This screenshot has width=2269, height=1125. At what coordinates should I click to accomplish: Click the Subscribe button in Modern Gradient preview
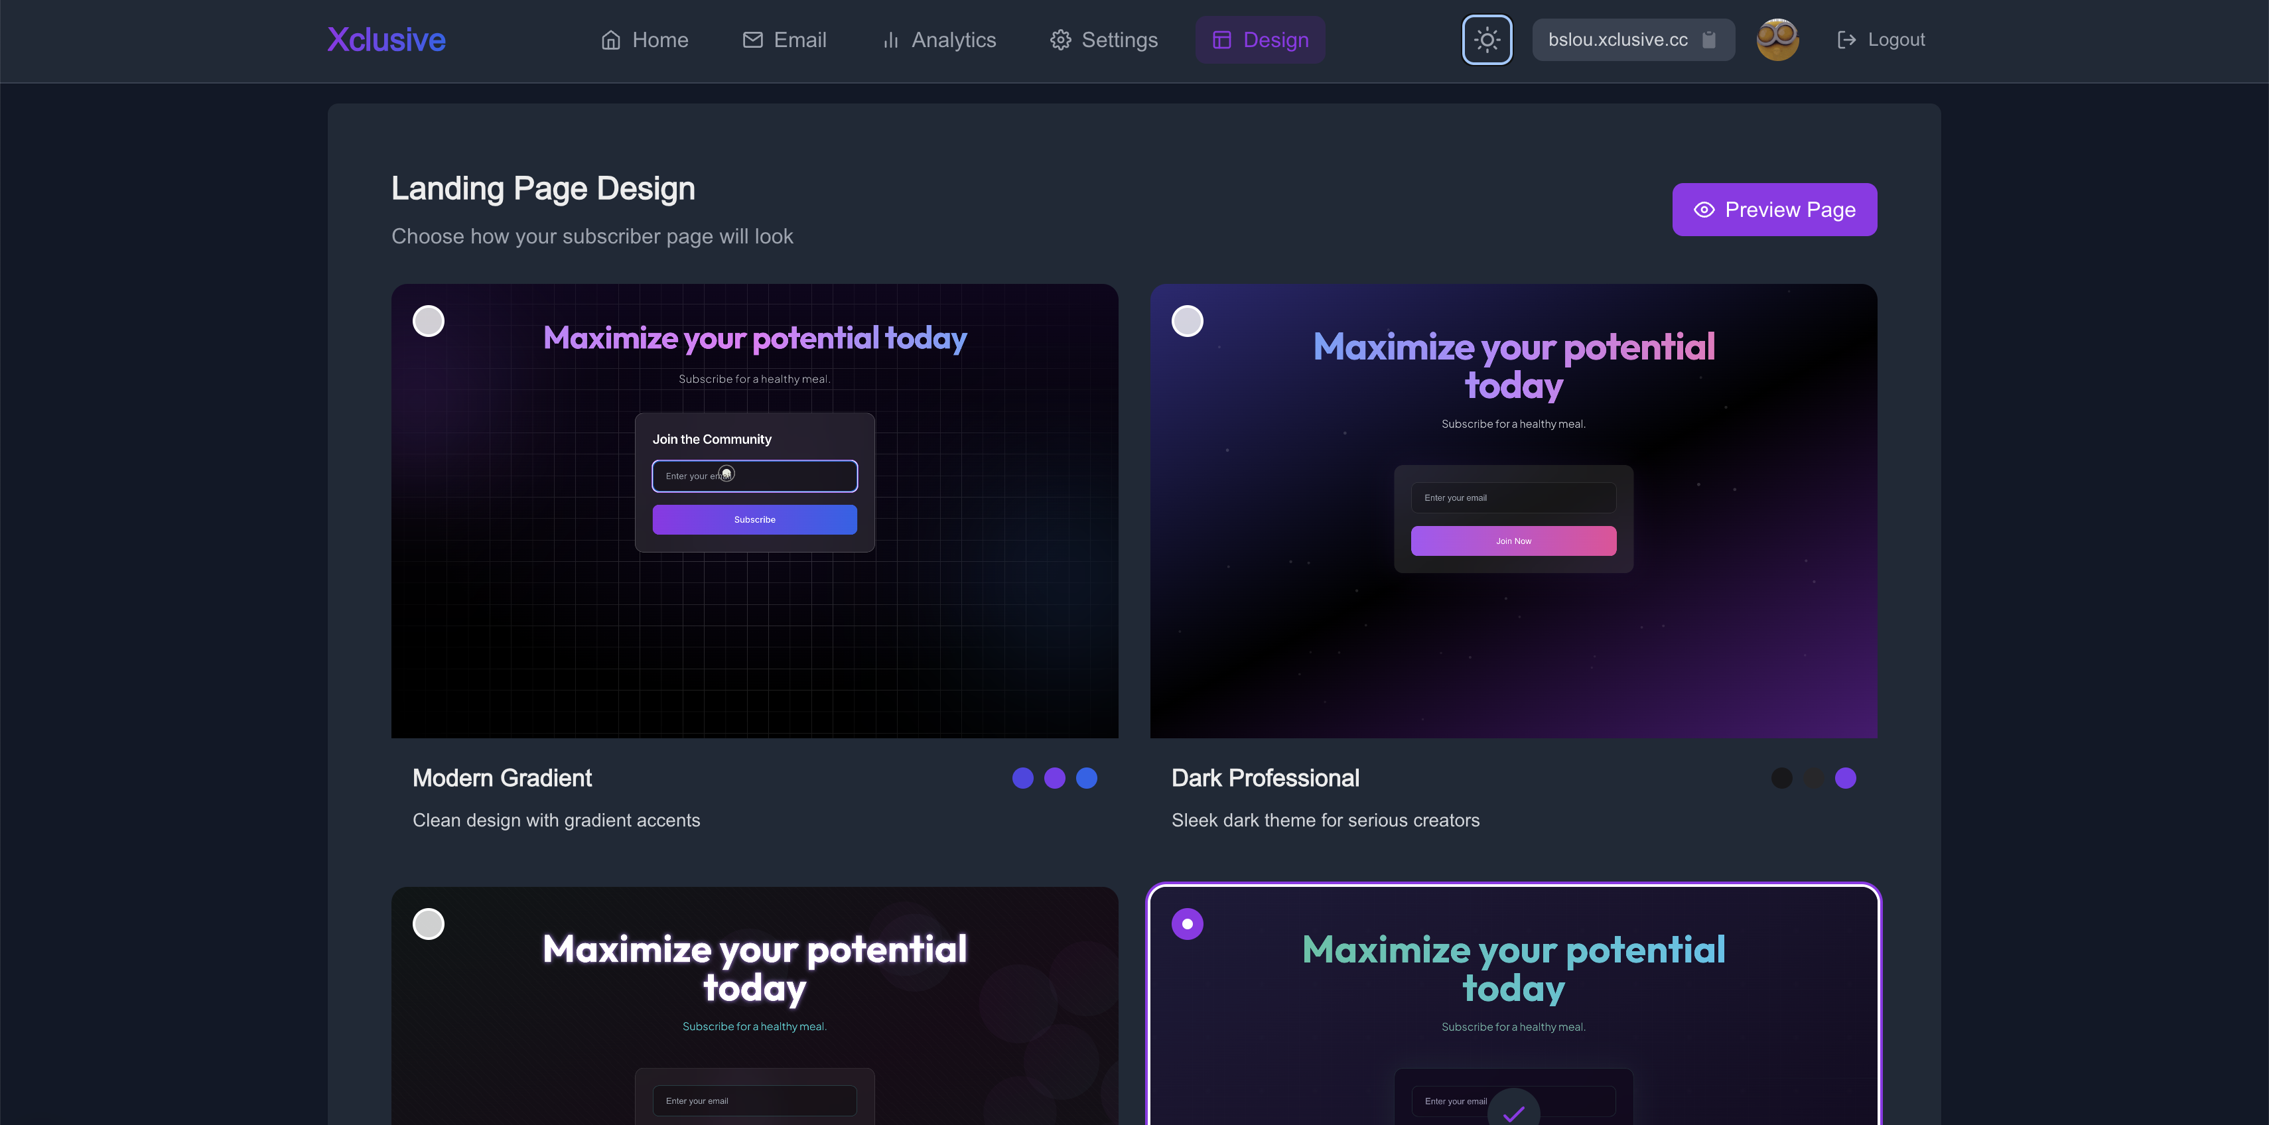click(755, 520)
